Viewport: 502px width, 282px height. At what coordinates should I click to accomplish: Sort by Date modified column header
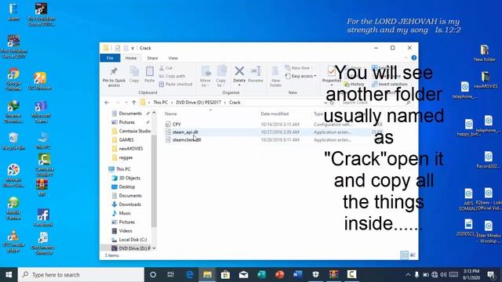click(x=275, y=114)
